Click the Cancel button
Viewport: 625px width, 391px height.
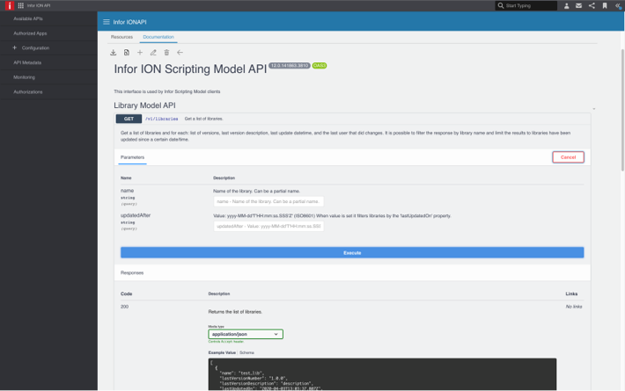[568, 157]
